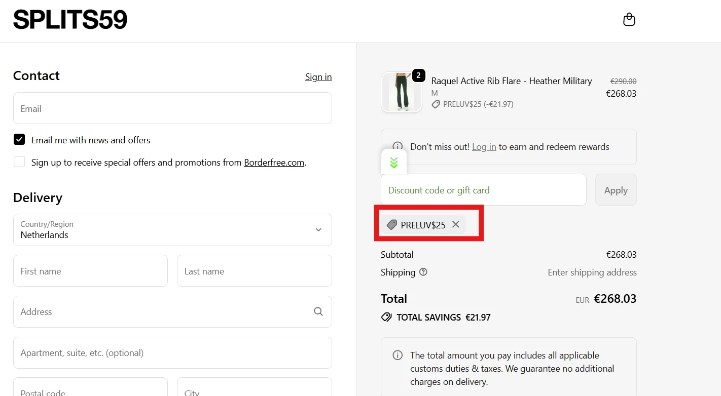Click the green double-chevron widget icon
This screenshot has height=396, width=721.
pyautogui.click(x=394, y=163)
